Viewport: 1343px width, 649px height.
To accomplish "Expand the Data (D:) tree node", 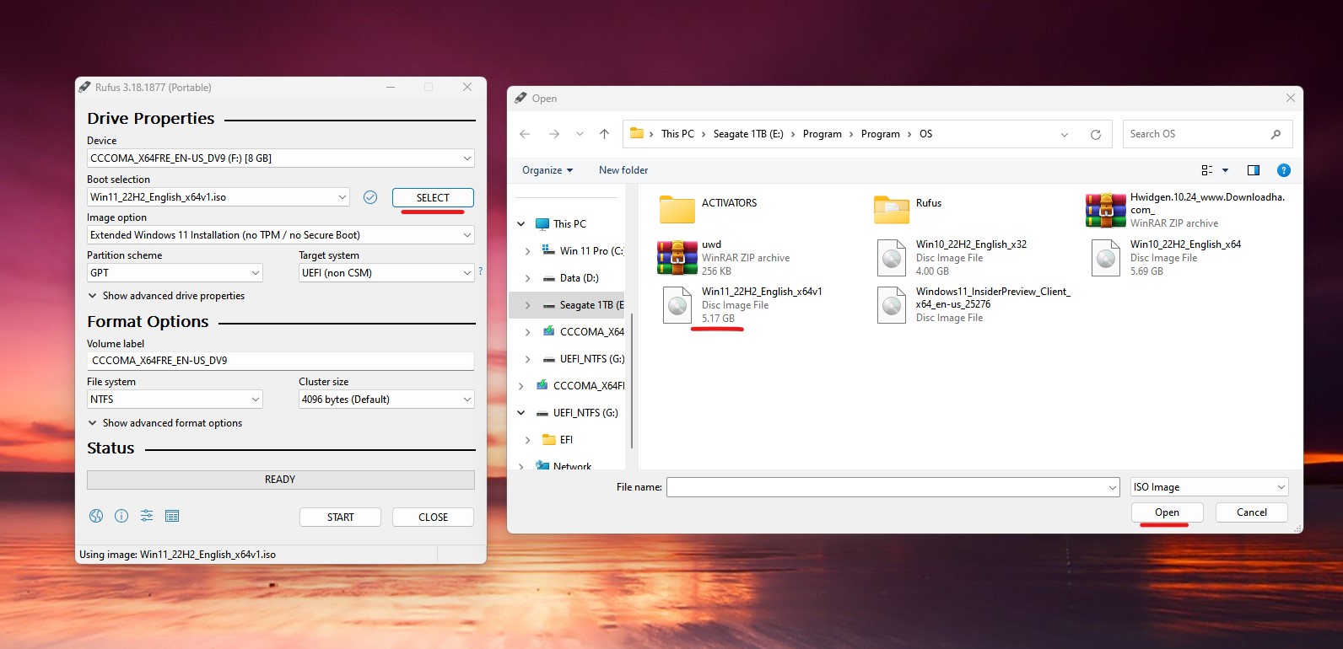I will point(527,278).
